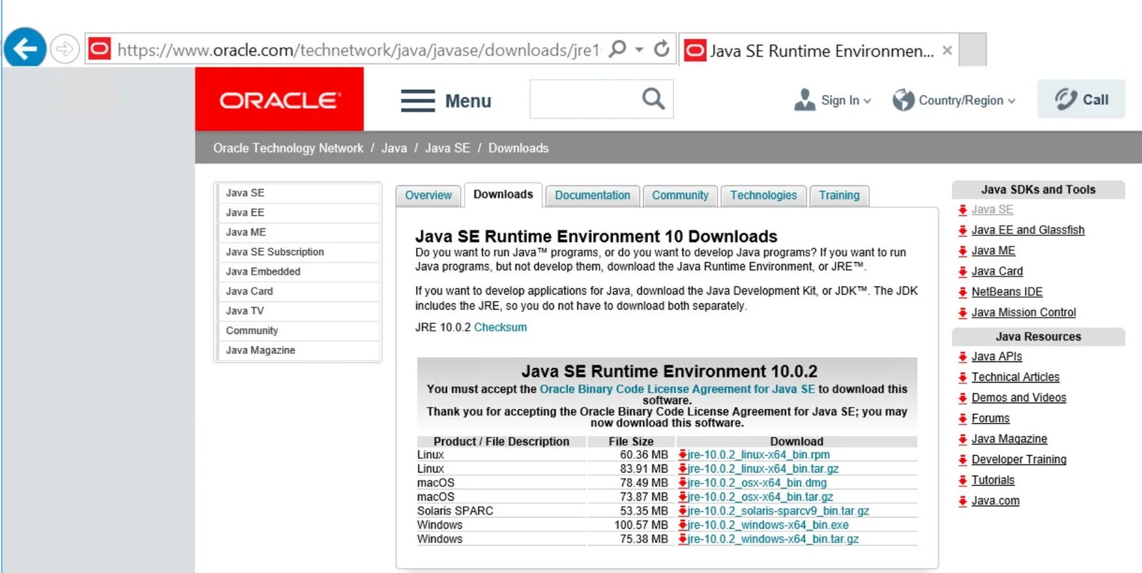Viewport: 1142px width, 573px height.
Task: Click download arrow icon beside windows-x64_bin.exe
Action: coord(682,525)
